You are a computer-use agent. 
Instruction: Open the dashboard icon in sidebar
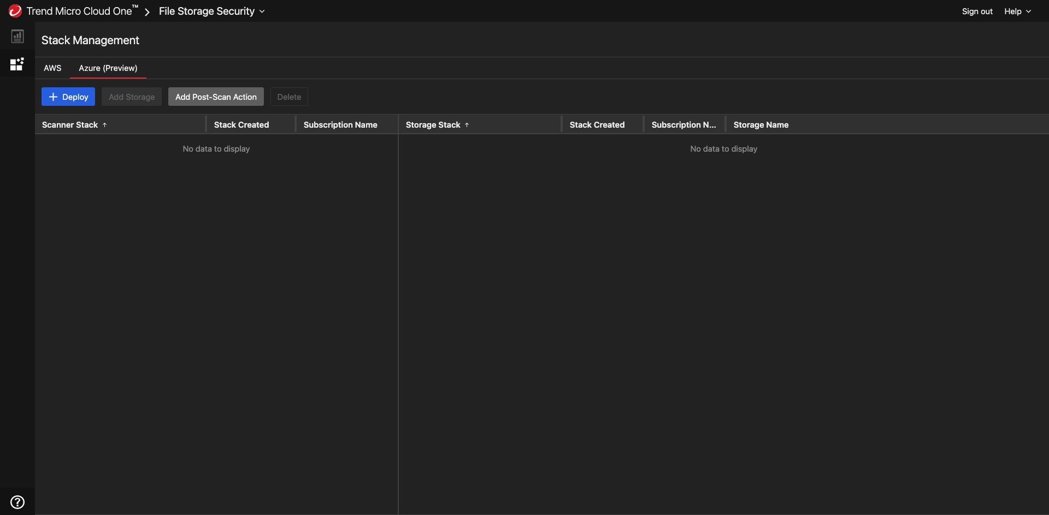pyautogui.click(x=17, y=37)
